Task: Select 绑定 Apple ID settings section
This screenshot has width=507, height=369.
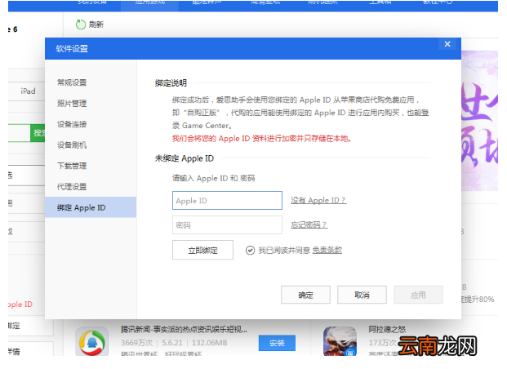Action: pyautogui.click(x=91, y=207)
